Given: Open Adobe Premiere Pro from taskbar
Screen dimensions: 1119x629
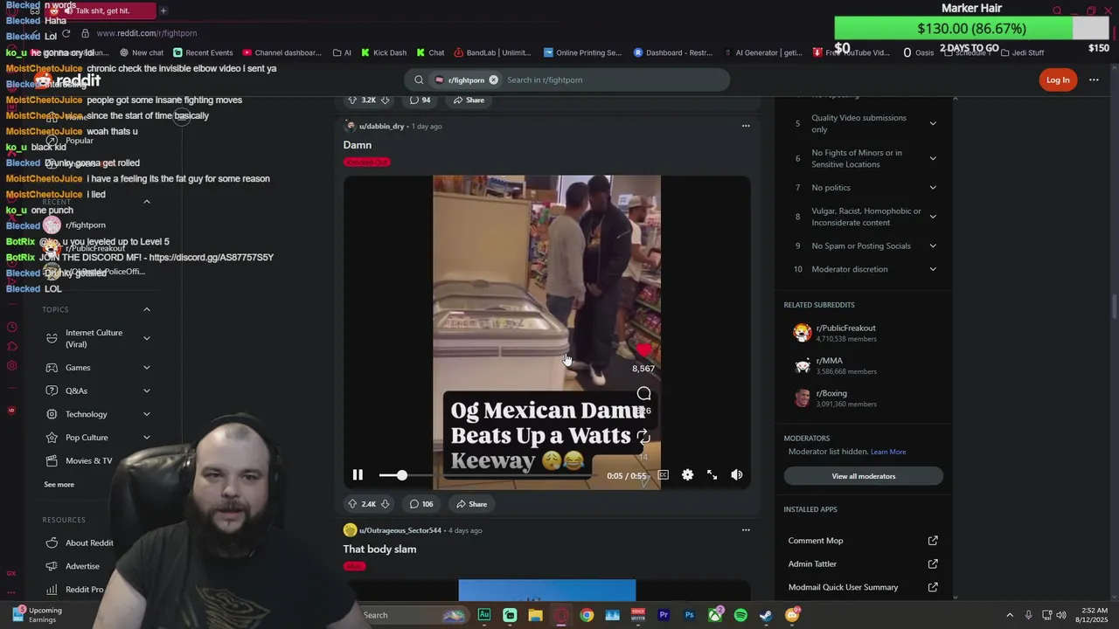Looking at the screenshot, I should pos(664,615).
